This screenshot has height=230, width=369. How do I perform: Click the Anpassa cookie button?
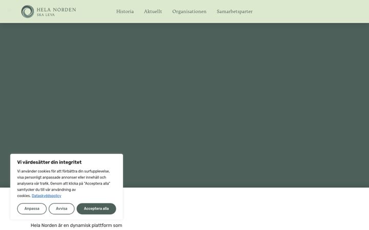pyautogui.click(x=32, y=209)
